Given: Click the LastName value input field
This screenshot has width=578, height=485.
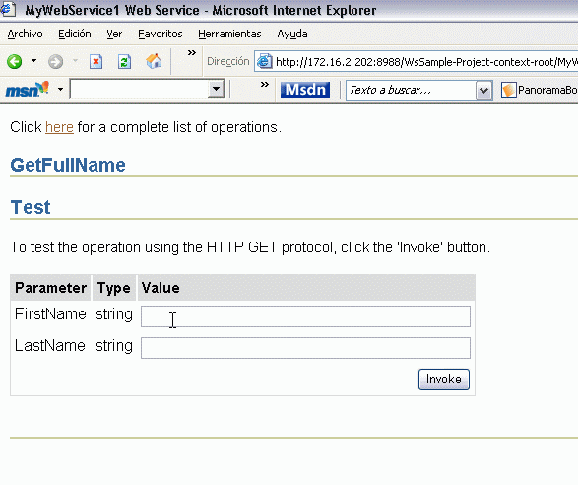Looking at the screenshot, I should [x=305, y=348].
